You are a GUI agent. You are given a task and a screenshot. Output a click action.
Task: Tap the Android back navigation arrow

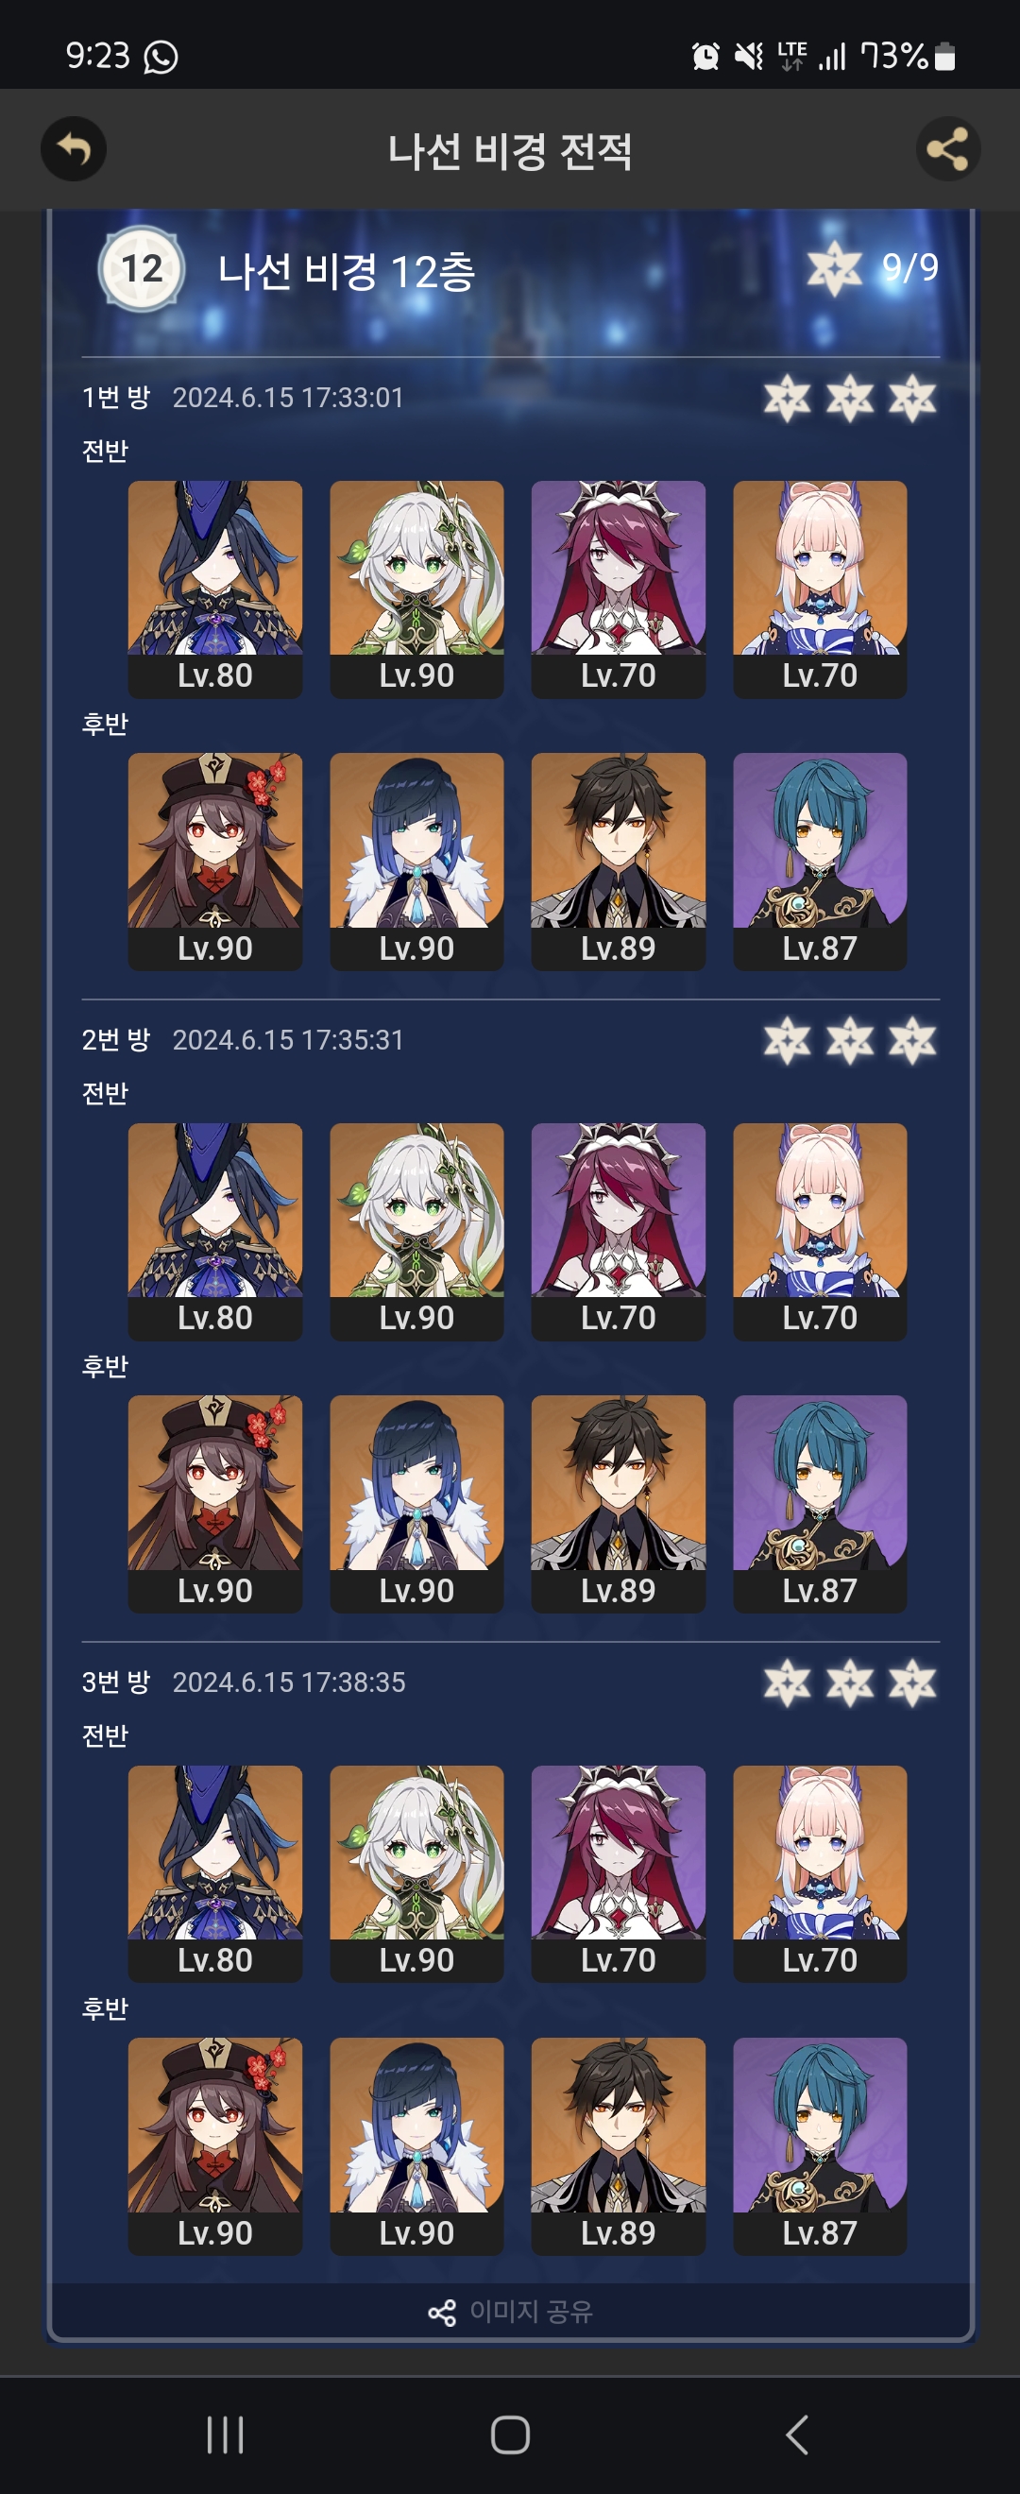pyautogui.click(x=796, y=2434)
